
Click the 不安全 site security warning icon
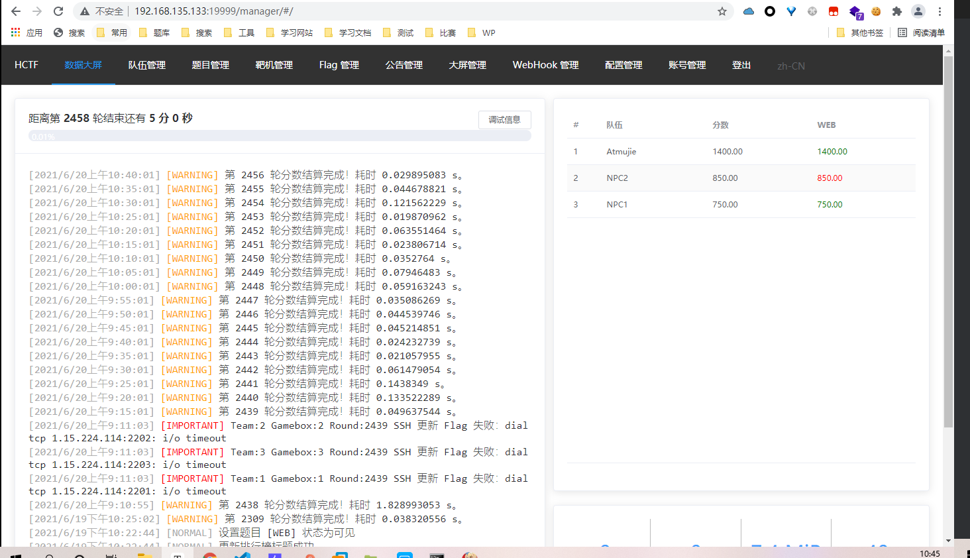pos(85,11)
